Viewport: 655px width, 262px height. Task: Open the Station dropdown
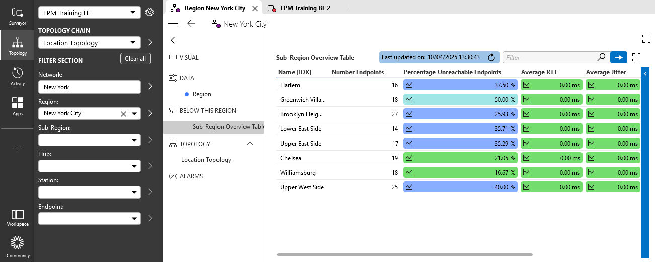[x=90, y=192]
